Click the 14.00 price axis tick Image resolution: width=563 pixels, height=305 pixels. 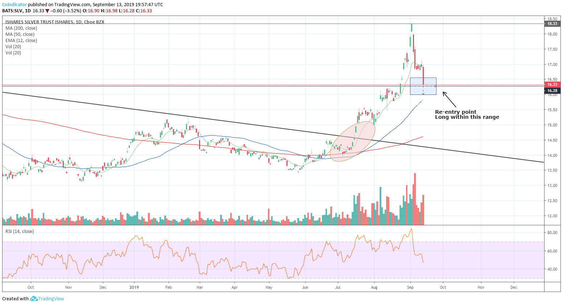(552, 155)
